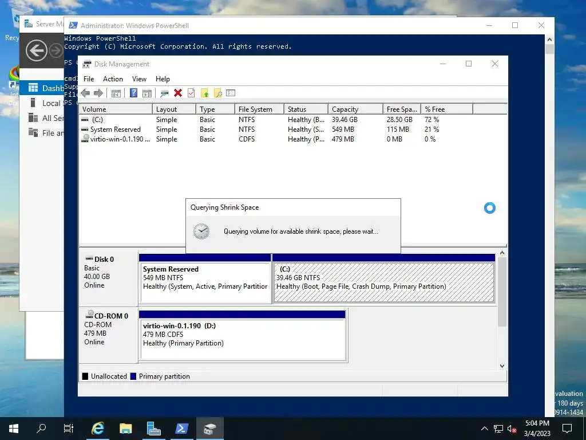Viewport: 586px width, 440px height.
Task: Switch to Server Manager taskbar icon
Action: tap(153, 429)
